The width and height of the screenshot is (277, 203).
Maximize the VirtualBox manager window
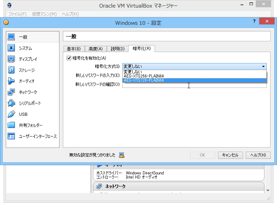click(251, 4)
